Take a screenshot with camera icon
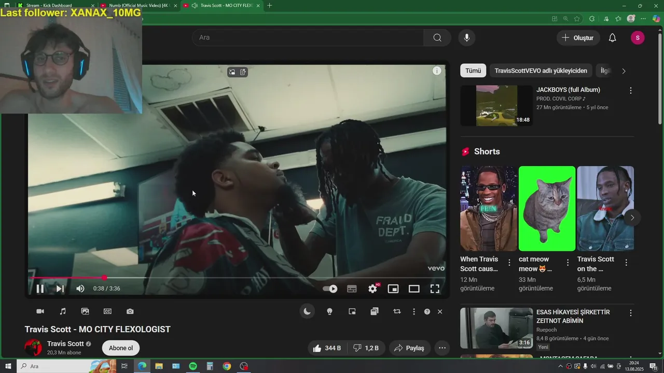The height and width of the screenshot is (373, 664). [x=130, y=311]
